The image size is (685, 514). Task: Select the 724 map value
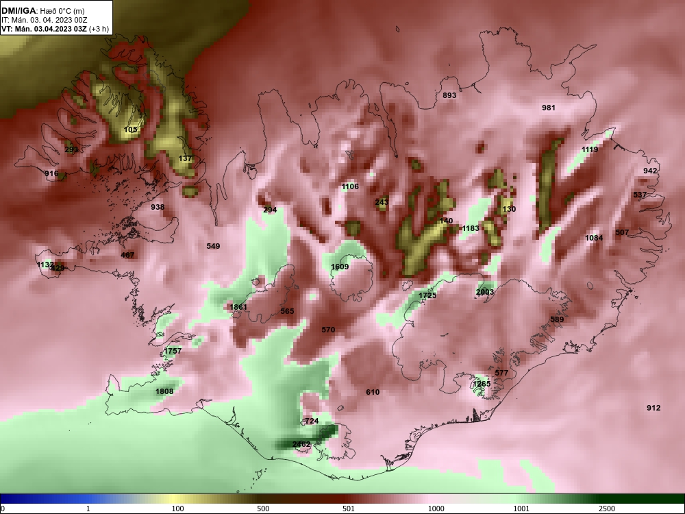click(312, 421)
